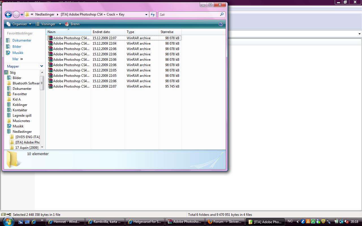Click Mer to show more favorite links
This screenshot has height=226, width=362.
click(18, 59)
